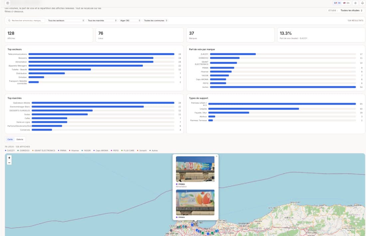Click the 128 Affiches stat card

(49, 35)
